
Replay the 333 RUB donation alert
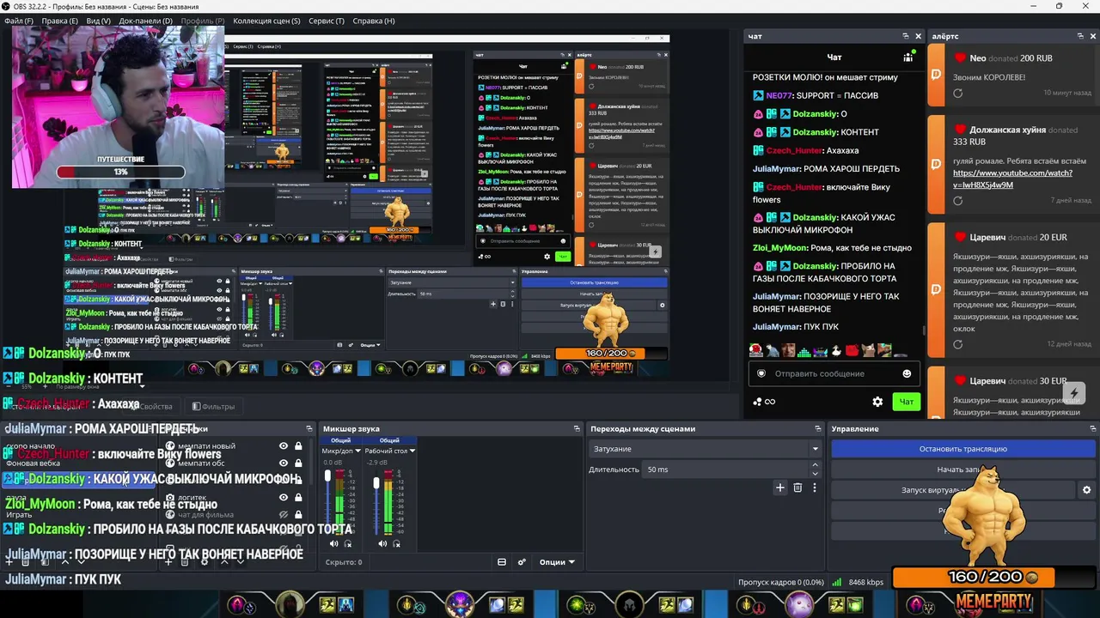pyautogui.click(x=958, y=201)
